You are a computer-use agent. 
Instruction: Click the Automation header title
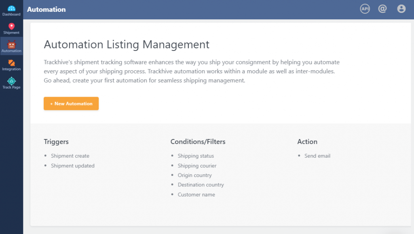point(46,9)
